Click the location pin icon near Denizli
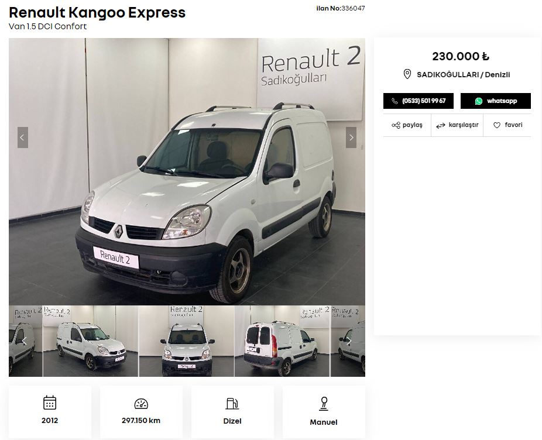542x440 pixels. coord(407,74)
